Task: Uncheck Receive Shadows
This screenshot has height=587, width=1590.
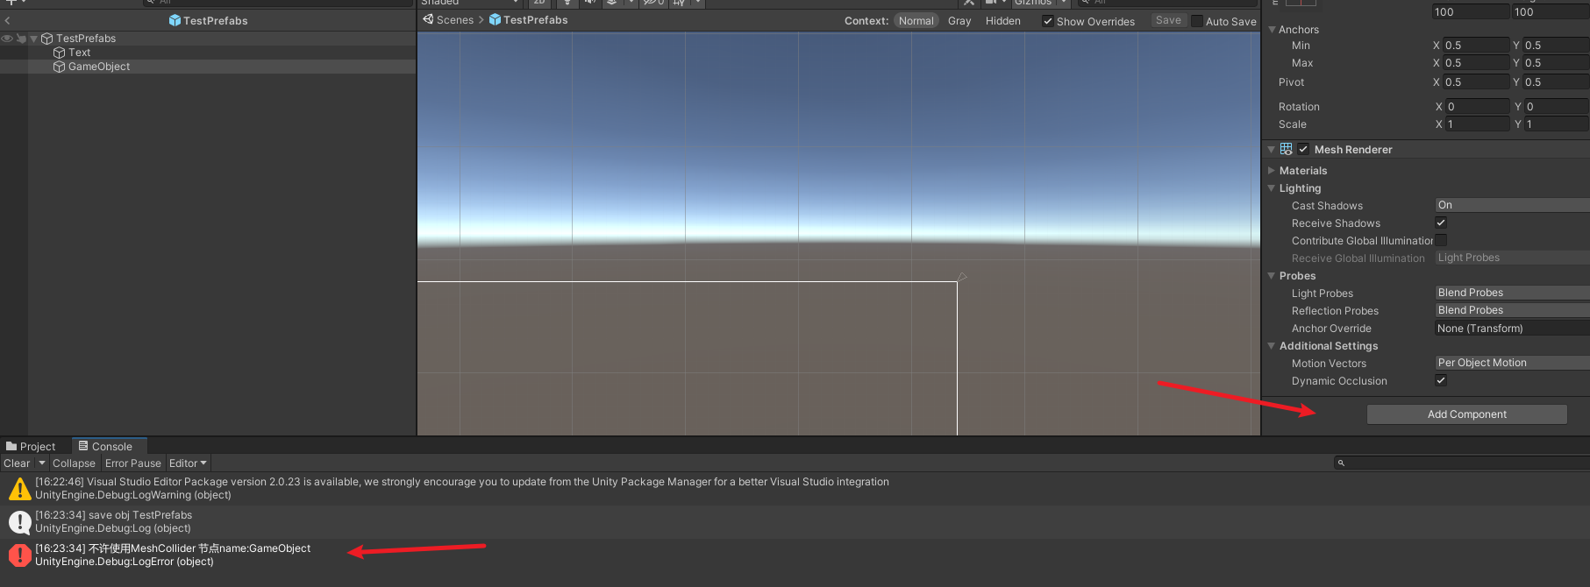Action: click(1441, 223)
